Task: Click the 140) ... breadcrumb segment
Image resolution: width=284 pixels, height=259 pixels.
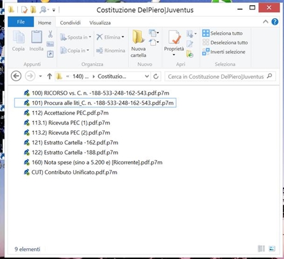Action: 81,76
